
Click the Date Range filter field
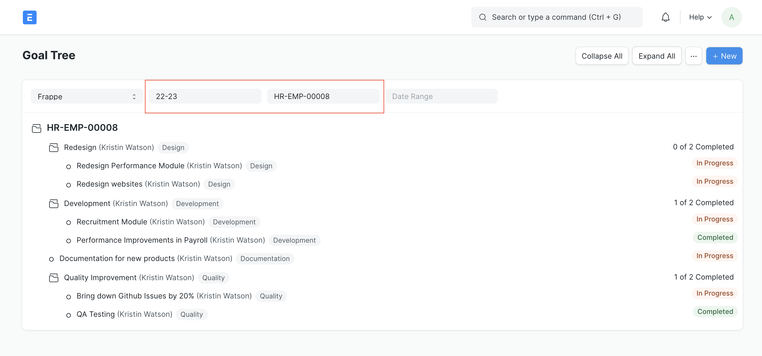point(441,96)
